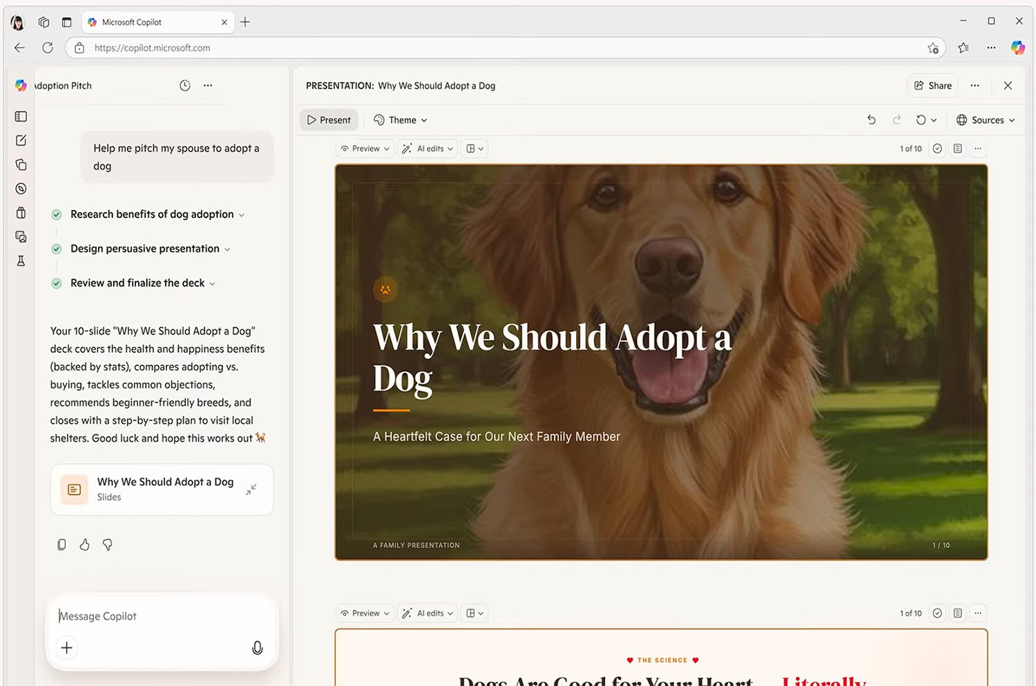Viewport: 1036px width, 686px height.
Task: Click the history clock icon near Adoption Pitch
Action: (x=184, y=85)
